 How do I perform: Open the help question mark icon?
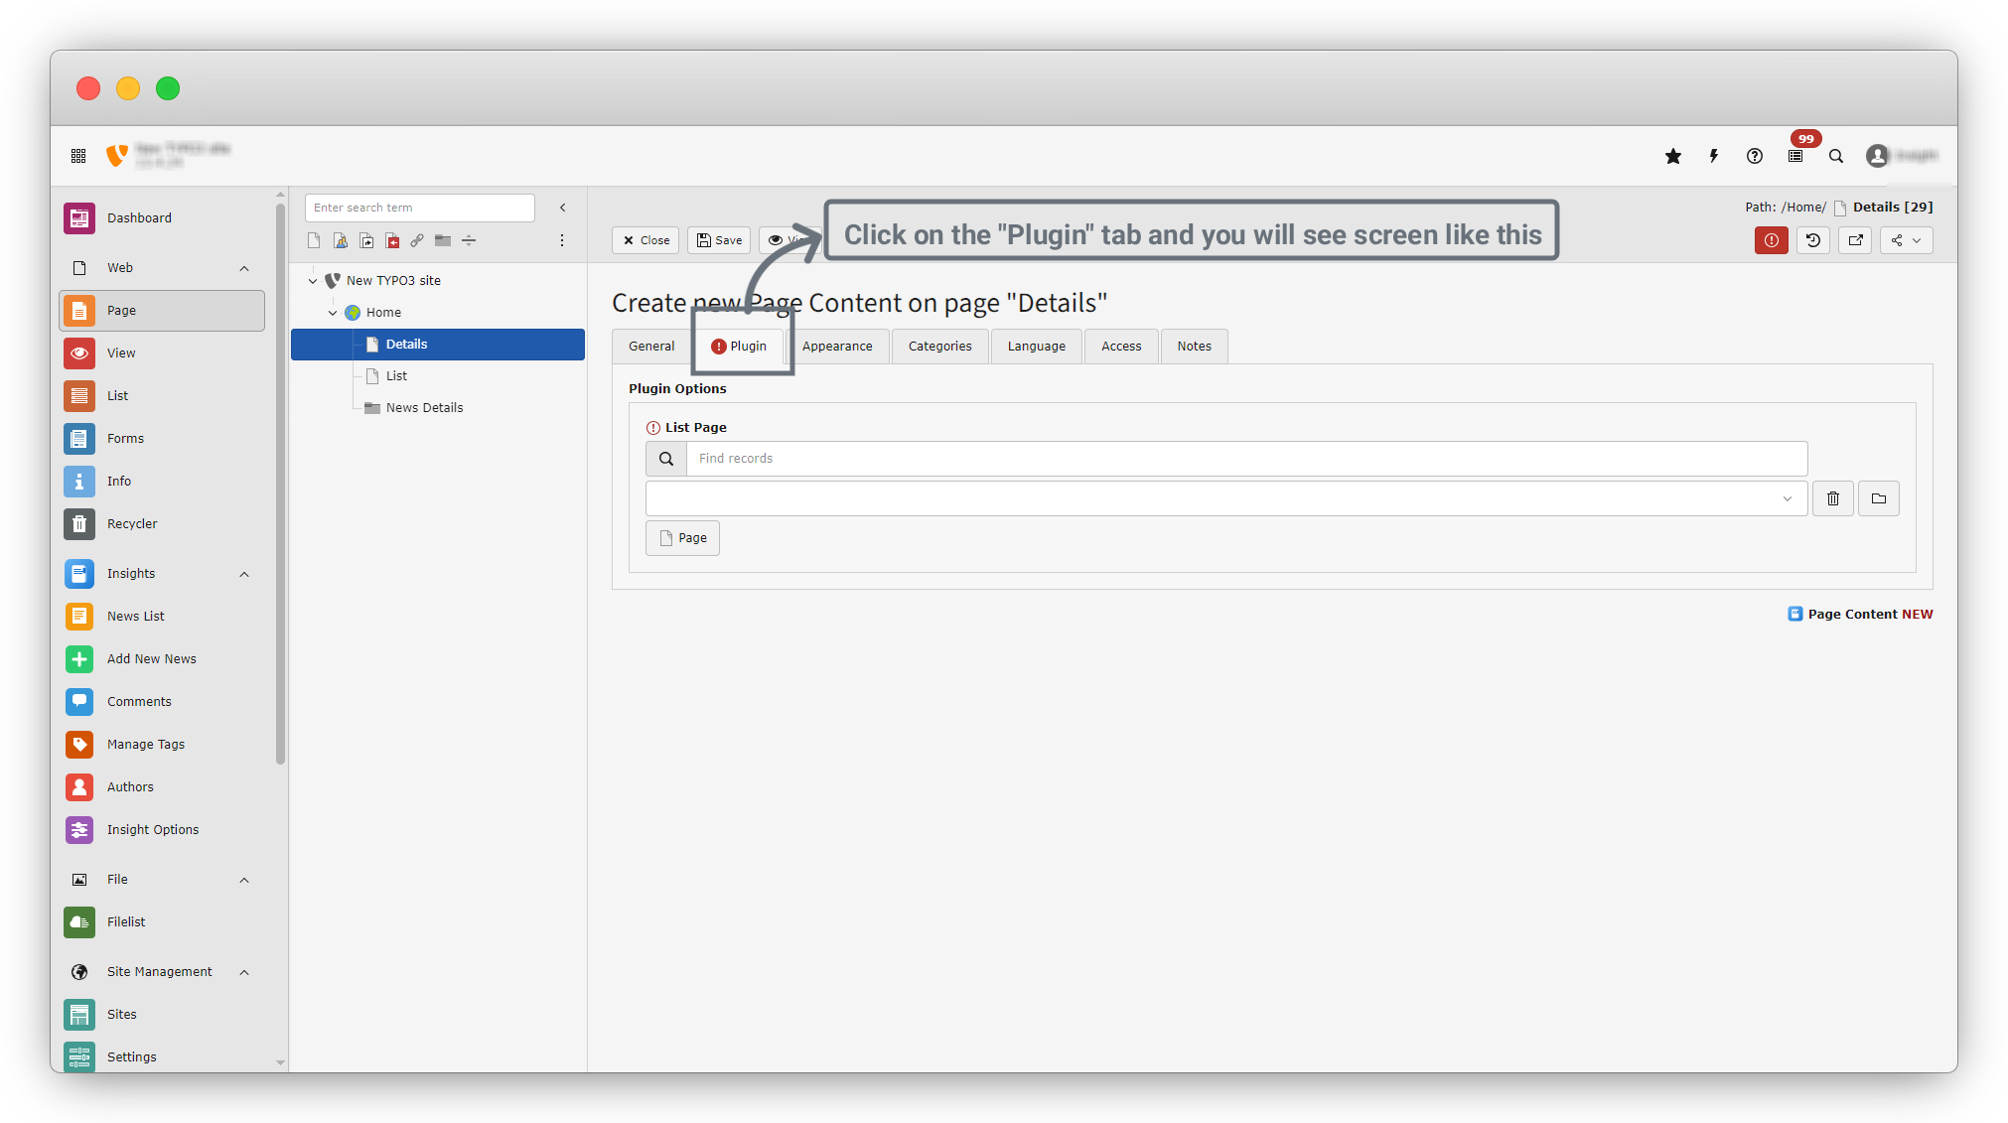(1755, 156)
